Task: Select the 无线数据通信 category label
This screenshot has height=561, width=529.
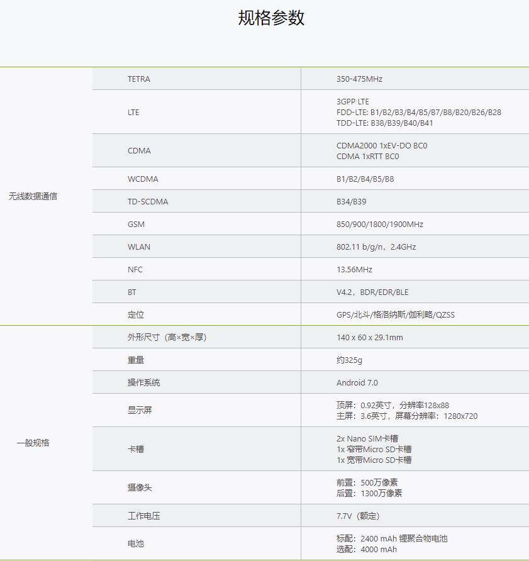Action: click(x=33, y=196)
